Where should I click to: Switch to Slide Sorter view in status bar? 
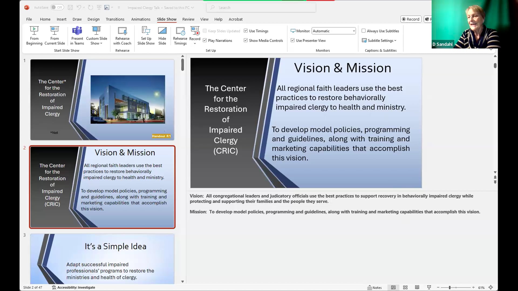tap(405, 287)
